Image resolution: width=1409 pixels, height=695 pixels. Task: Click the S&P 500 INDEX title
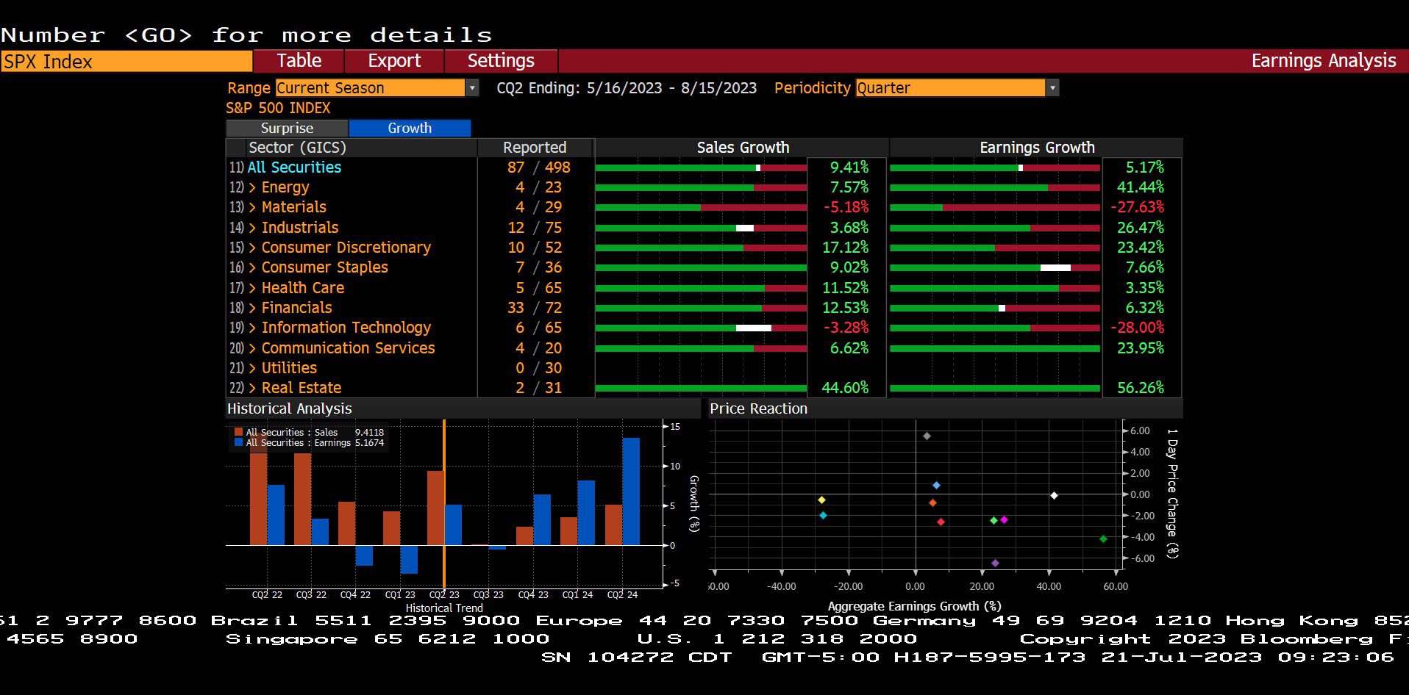coord(278,108)
